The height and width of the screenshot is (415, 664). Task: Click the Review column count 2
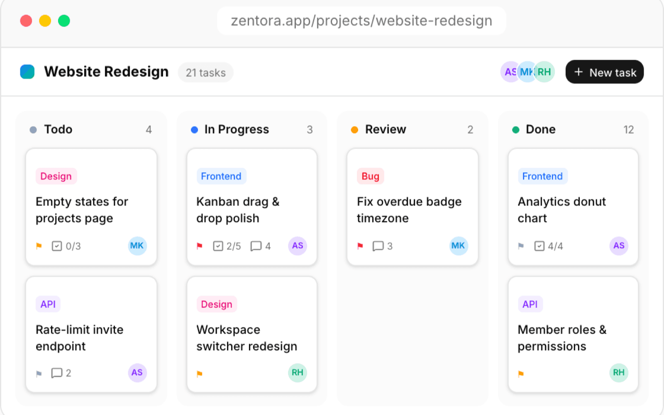point(470,130)
